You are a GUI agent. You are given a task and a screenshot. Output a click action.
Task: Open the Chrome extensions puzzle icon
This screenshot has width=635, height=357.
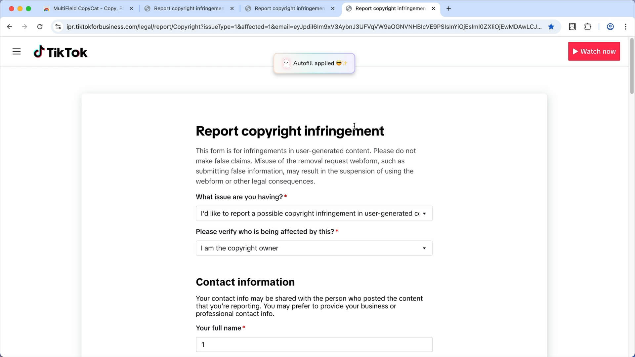coord(588,27)
